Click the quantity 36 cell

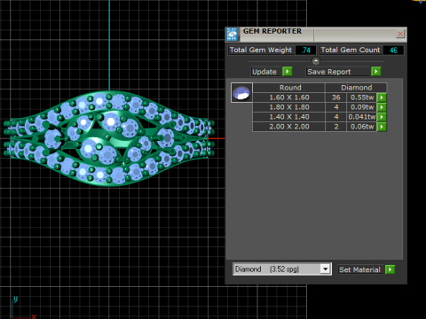click(335, 97)
